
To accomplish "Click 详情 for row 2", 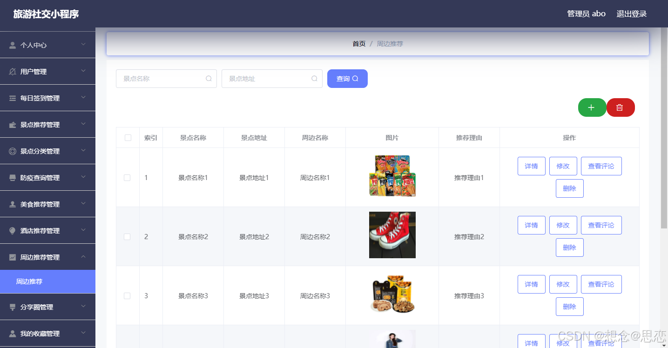I will (532, 225).
